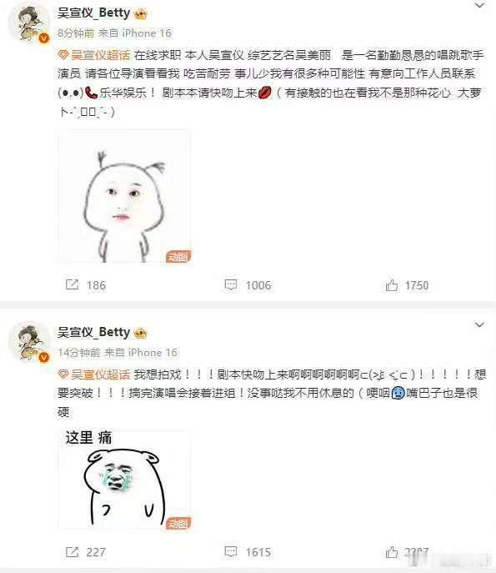Image resolution: width=496 pixels, height=573 pixels.
Task: Click 来自 iPhone 16 source on first post
Action: click(134, 33)
